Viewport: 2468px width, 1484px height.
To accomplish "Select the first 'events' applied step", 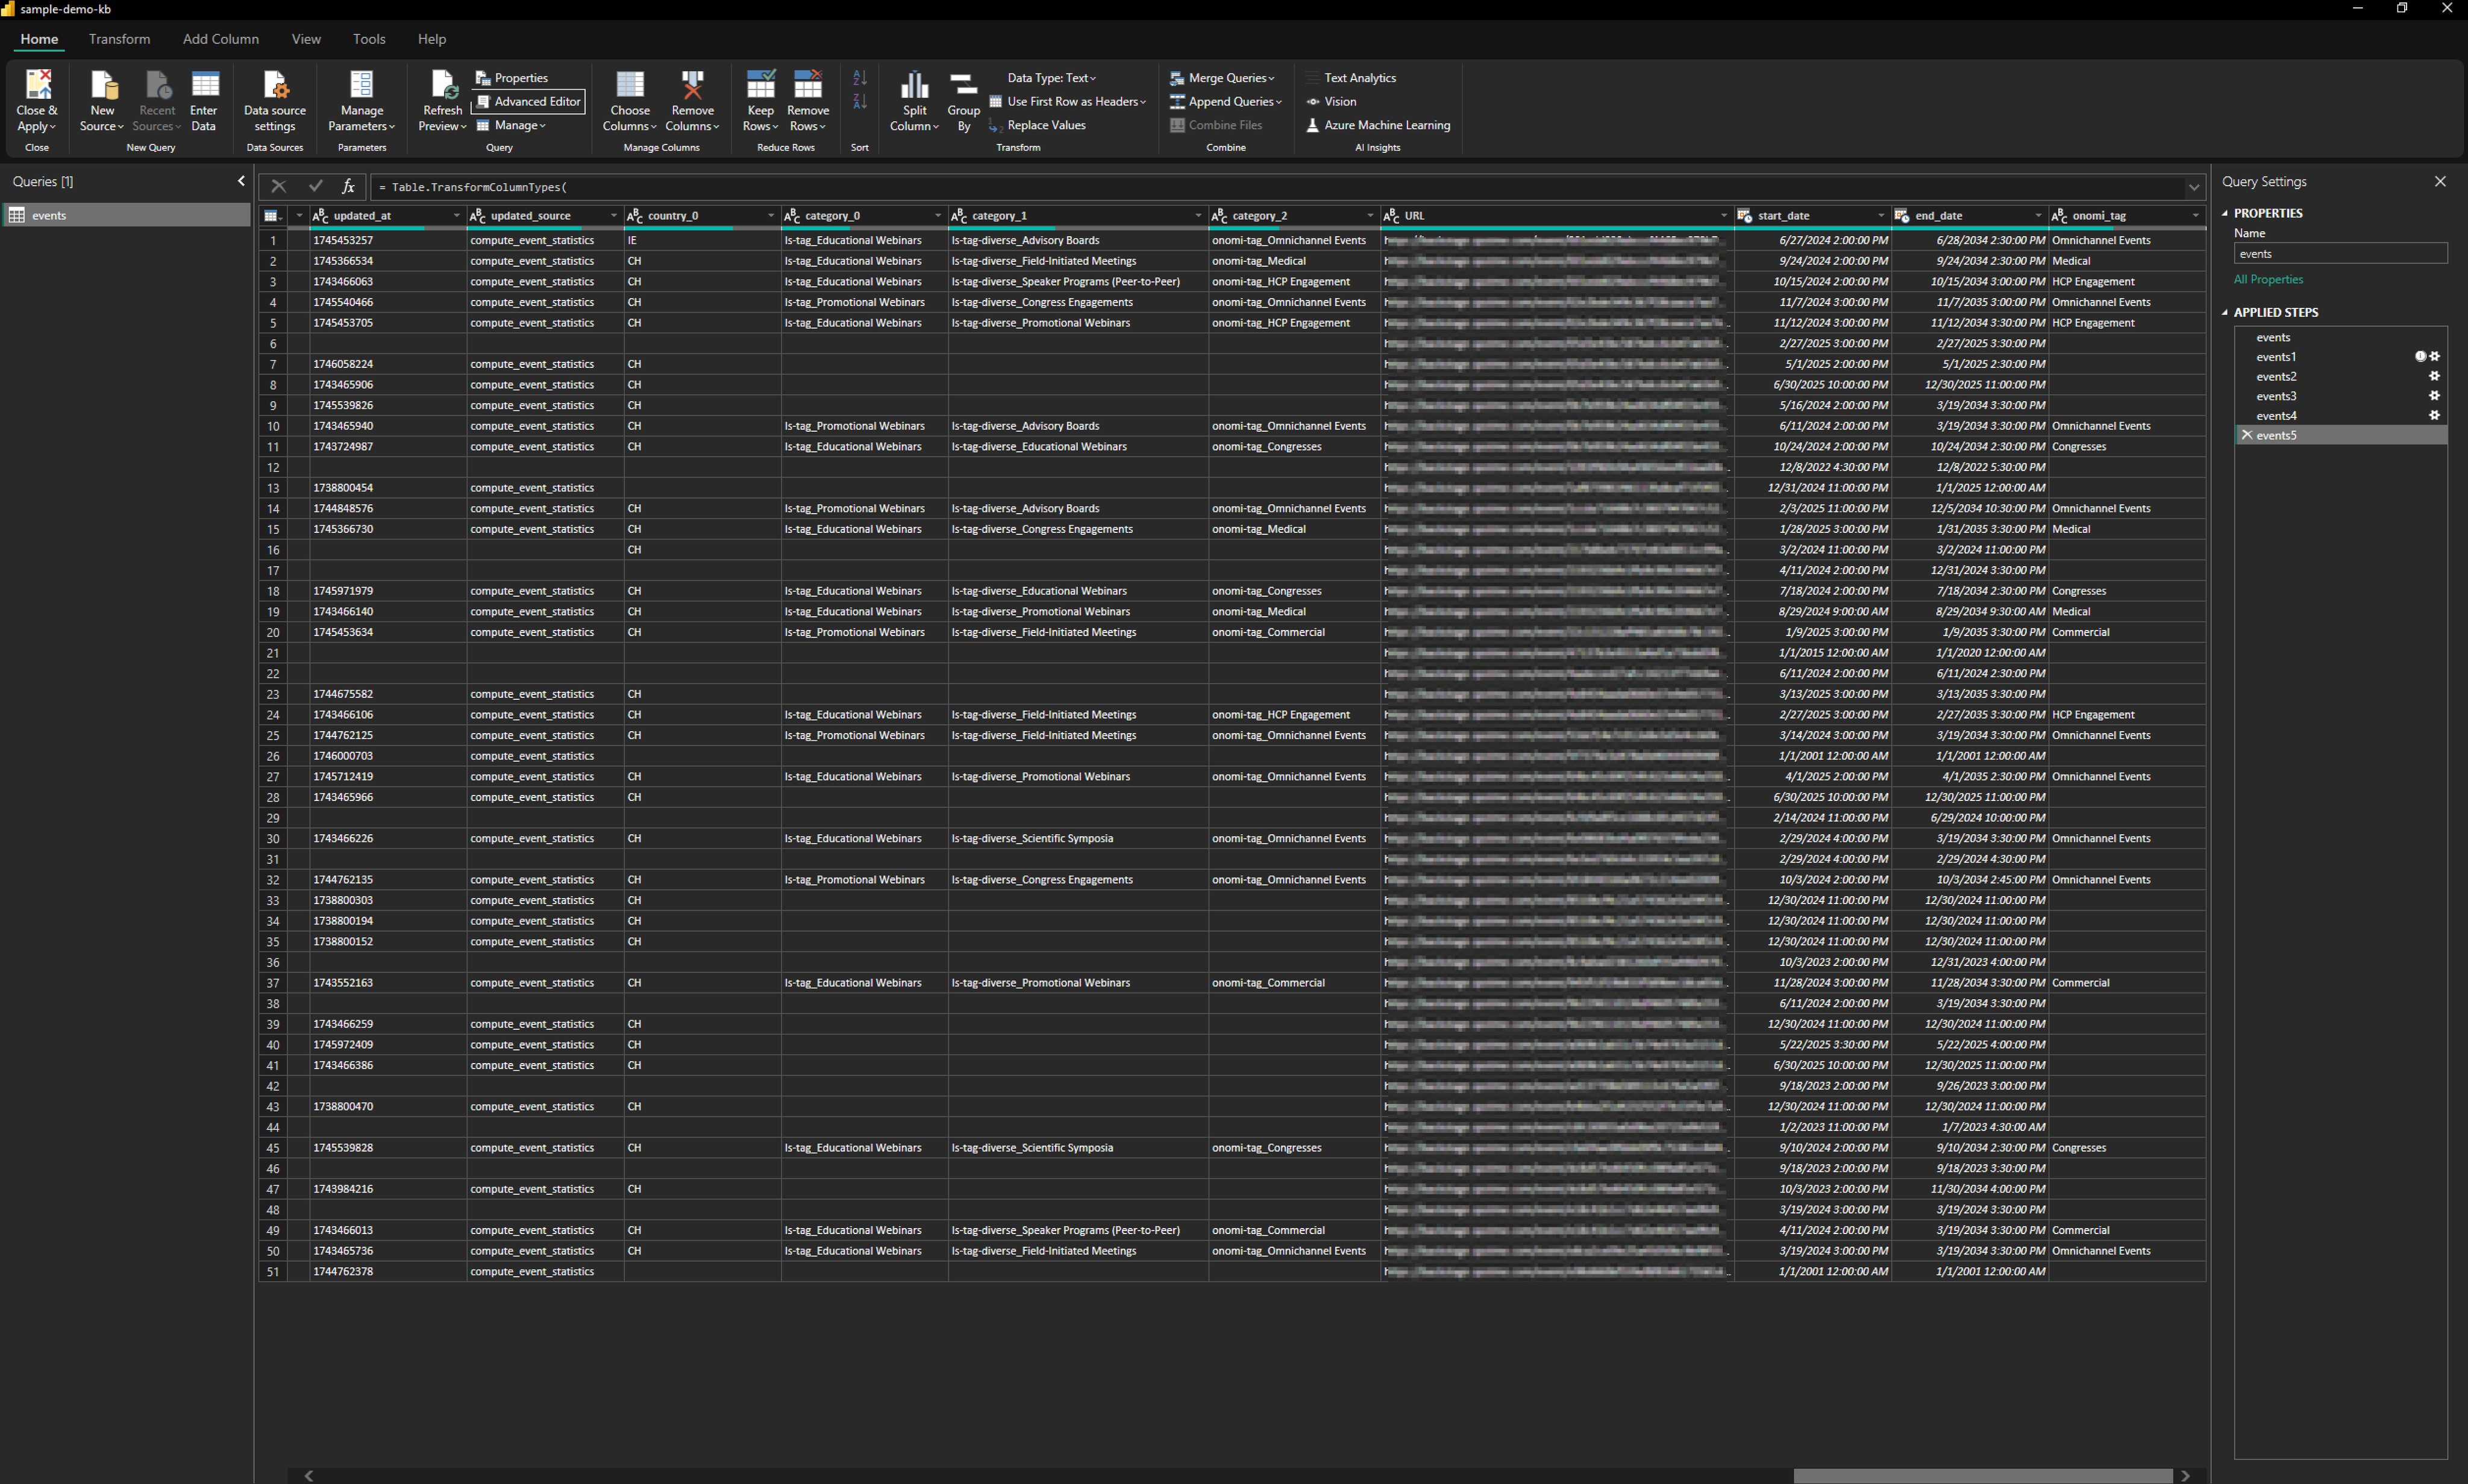I will pyautogui.click(x=2341, y=337).
